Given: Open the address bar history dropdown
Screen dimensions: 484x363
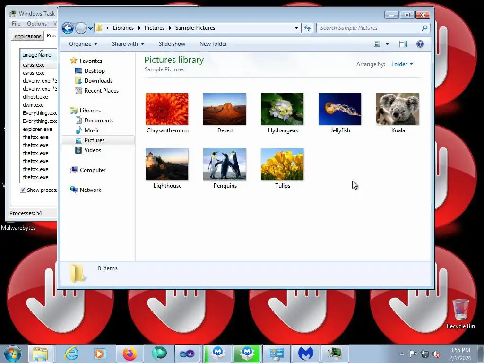Looking at the screenshot, I should click(296, 28).
